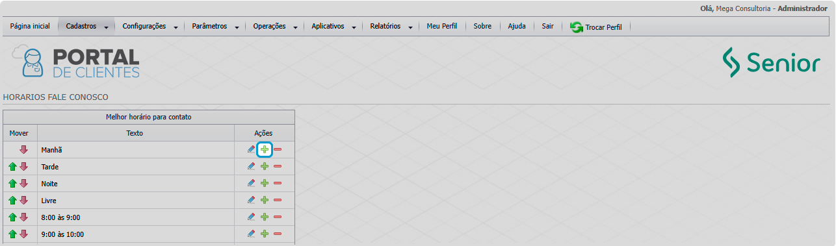Expand the Parâmetros dropdown arrow
This screenshot has height=246, width=836.
pos(237,27)
